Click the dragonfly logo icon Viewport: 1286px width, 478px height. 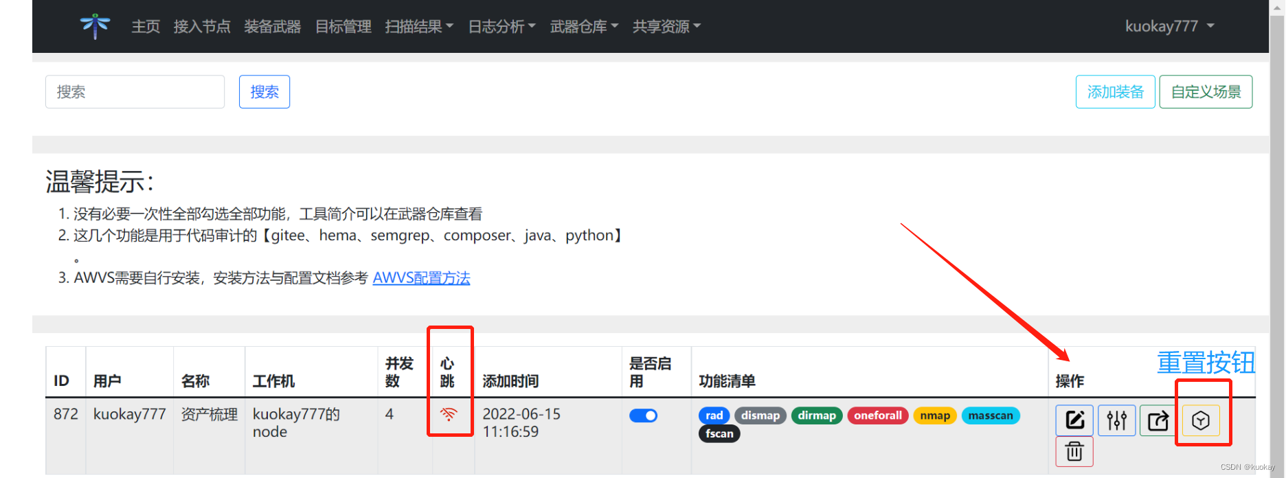[x=95, y=26]
